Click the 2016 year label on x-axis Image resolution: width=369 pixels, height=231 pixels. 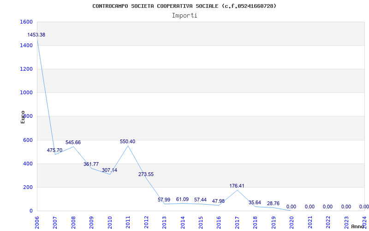pos(219,223)
